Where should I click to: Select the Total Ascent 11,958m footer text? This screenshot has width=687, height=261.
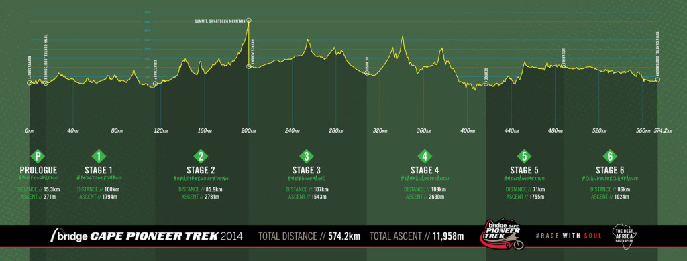click(x=416, y=236)
